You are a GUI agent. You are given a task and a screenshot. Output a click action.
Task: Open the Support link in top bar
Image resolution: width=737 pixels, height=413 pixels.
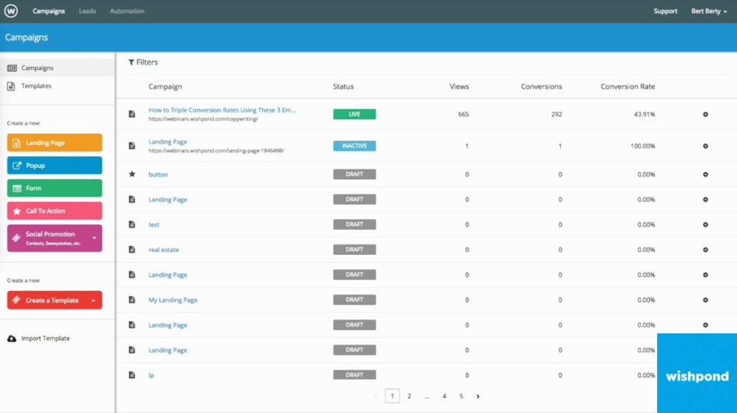665,11
